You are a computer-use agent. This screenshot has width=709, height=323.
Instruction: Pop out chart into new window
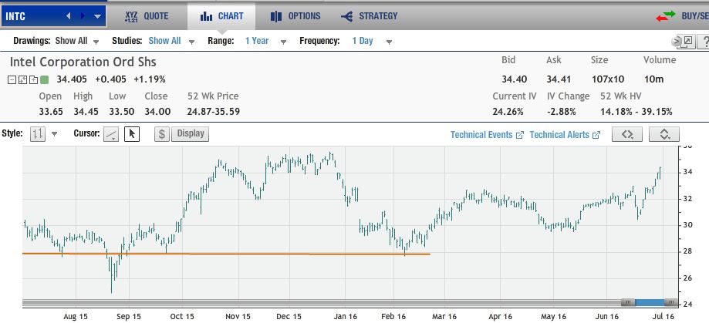pos(687,41)
